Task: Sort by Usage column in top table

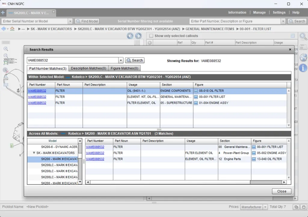Action: tap(143, 85)
